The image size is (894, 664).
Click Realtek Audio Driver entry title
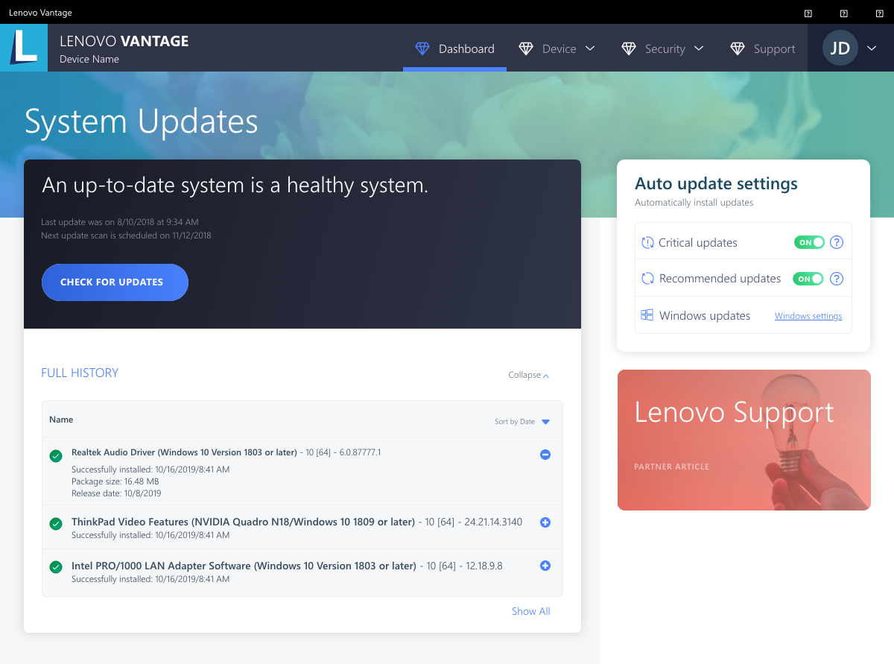[184, 452]
